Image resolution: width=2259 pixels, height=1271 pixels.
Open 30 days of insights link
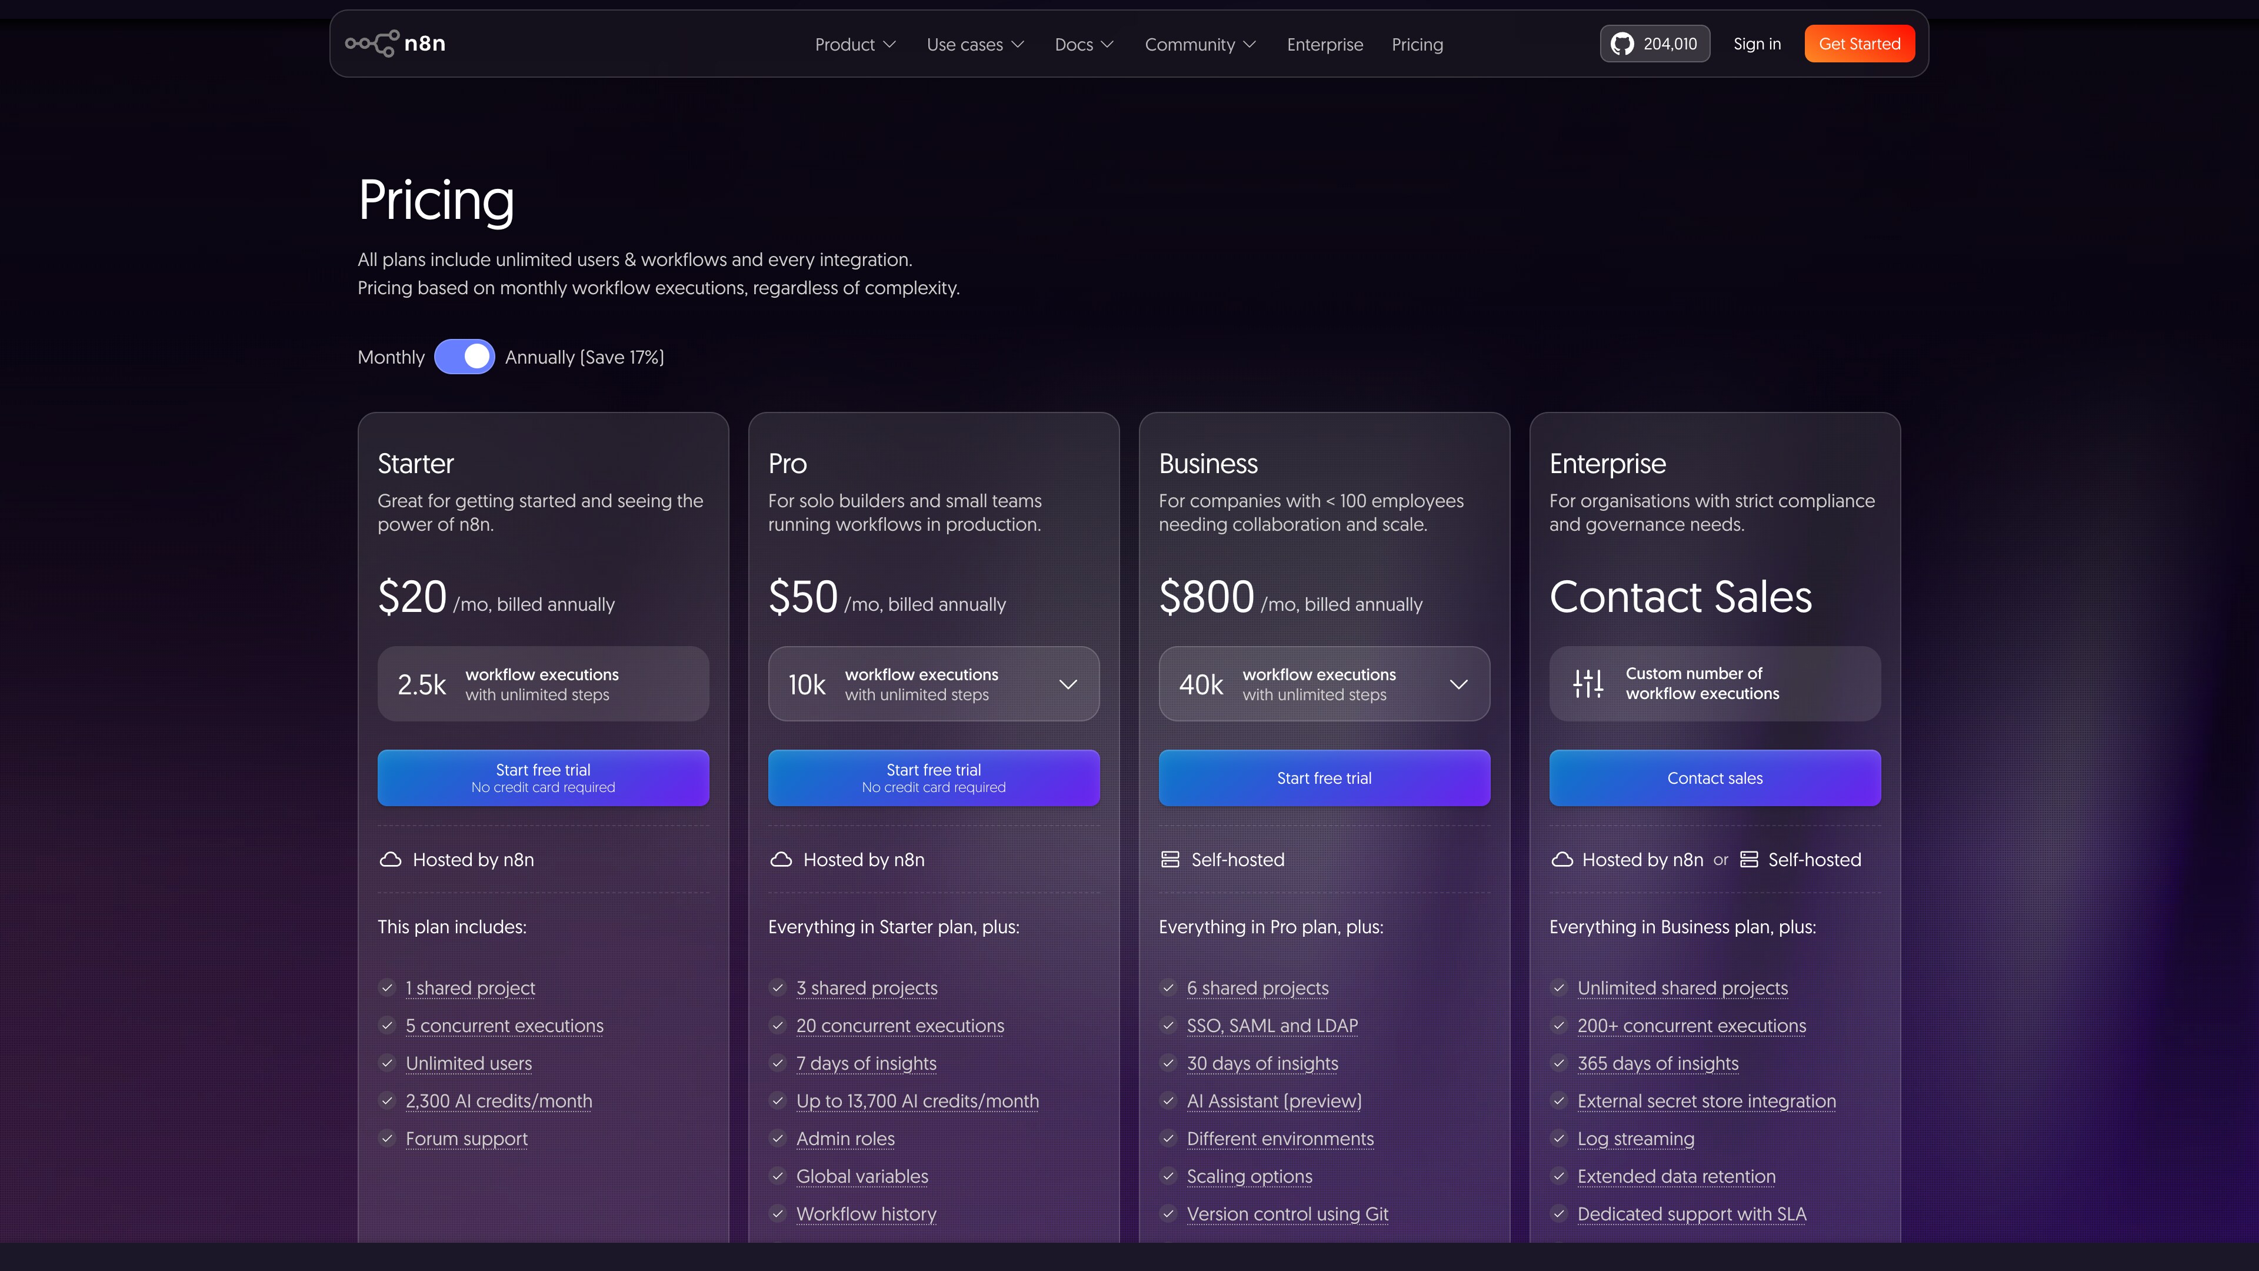pyautogui.click(x=1263, y=1063)
